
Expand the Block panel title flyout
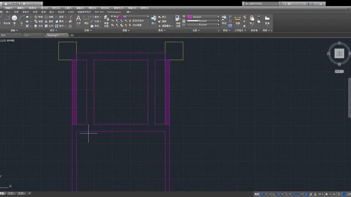point(162,31)
